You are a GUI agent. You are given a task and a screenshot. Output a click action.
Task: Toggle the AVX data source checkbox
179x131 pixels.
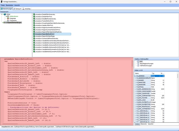pos(138,61)
